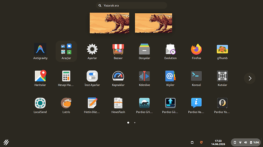Open Firefox browser
Screen dimensions: 263x147
point(196,51)
